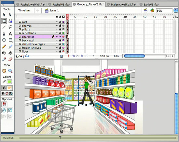This screenshot has width=179, height=142.
Task: Switch to the Maleek_walkV5.fla tab
Action: pyautogui.click(x=124, y=5)
